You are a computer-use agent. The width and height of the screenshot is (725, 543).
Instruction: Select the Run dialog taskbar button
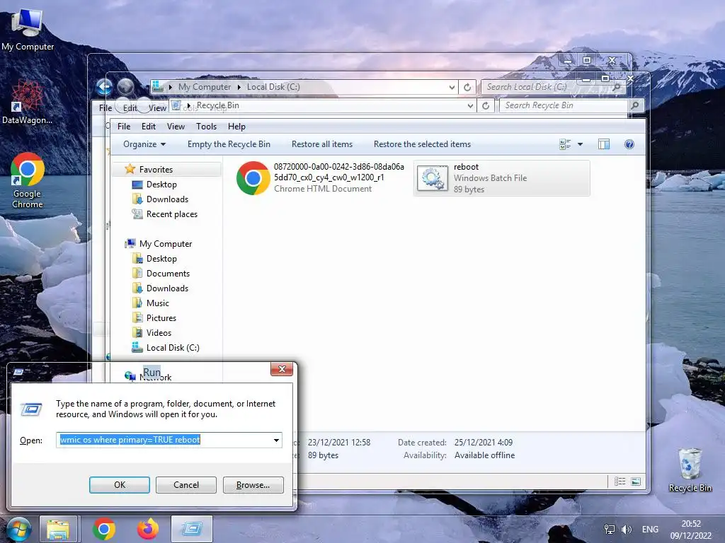click(192, 529)
